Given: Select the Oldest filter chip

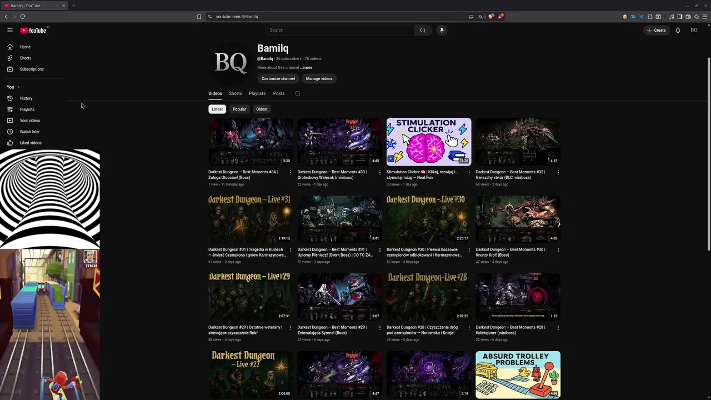Looking at the screenshot, I should [x=262, y=109].
